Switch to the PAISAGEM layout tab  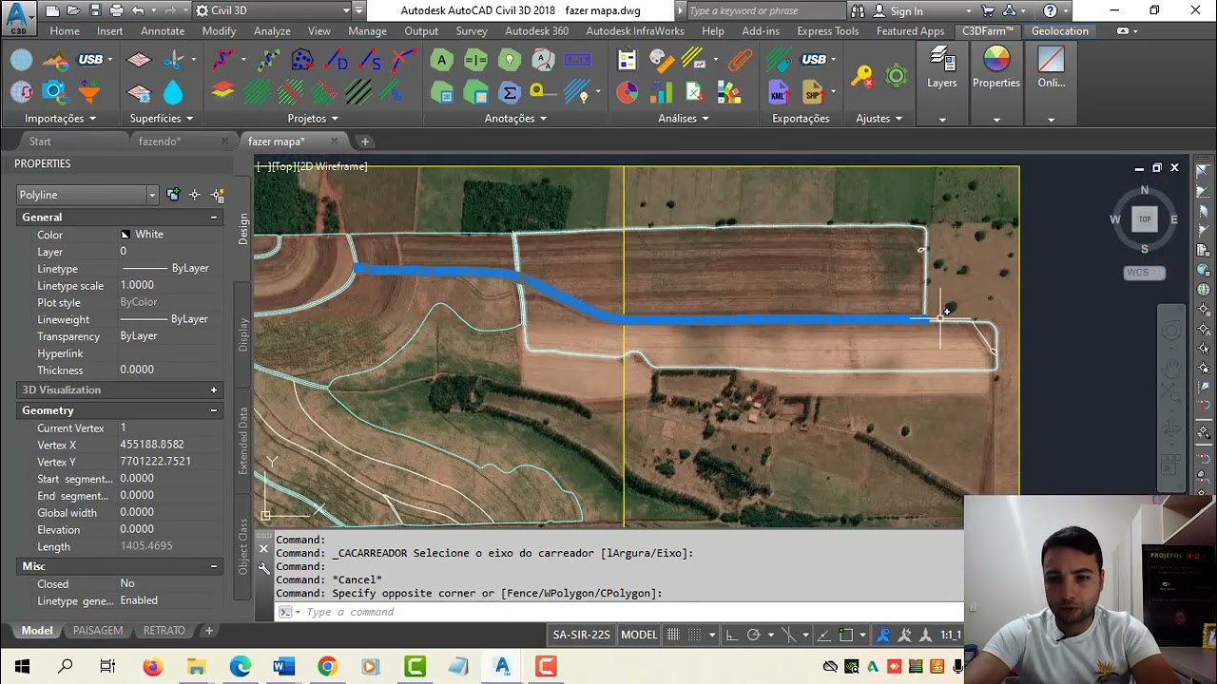click(98, 631)
